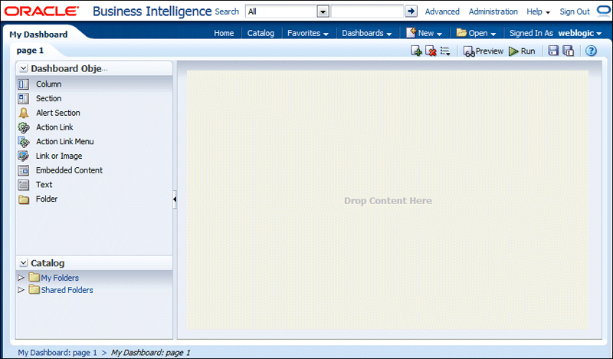
Task: Click the New menu star icon
Action: tap(411, 32)
